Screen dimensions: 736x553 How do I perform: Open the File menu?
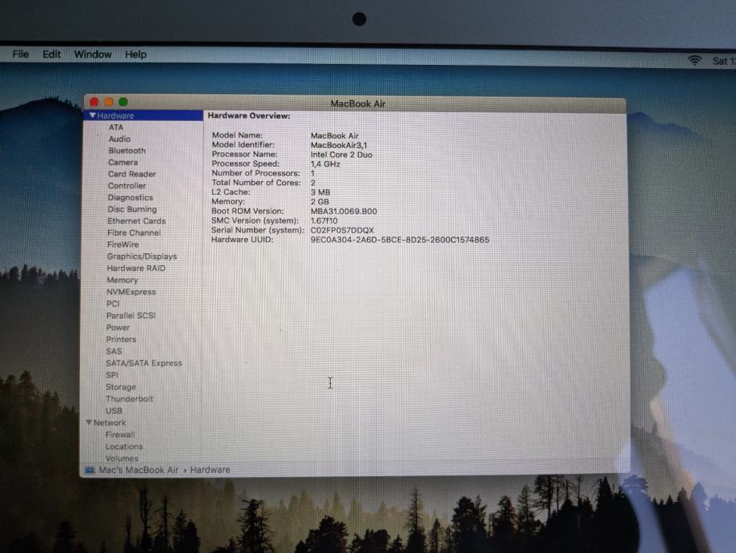pyautogui.click(x=20, y=54)
